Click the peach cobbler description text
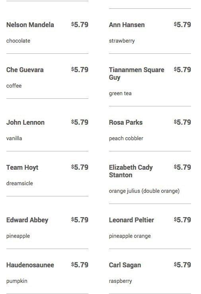Screen dimensions: 201x294 pos(126,138)
